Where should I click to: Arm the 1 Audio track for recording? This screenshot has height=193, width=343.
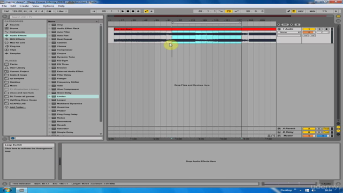coord(326,29)
